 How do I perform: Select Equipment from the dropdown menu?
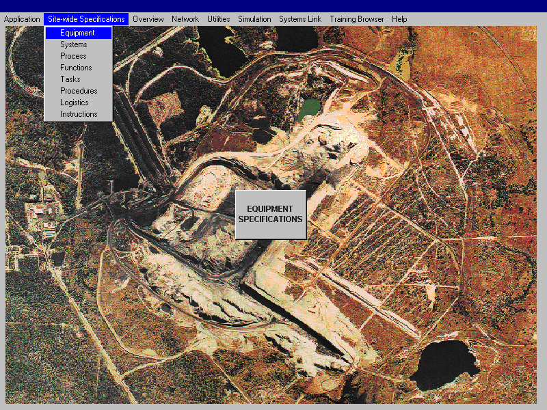click(x=79, y=33)
